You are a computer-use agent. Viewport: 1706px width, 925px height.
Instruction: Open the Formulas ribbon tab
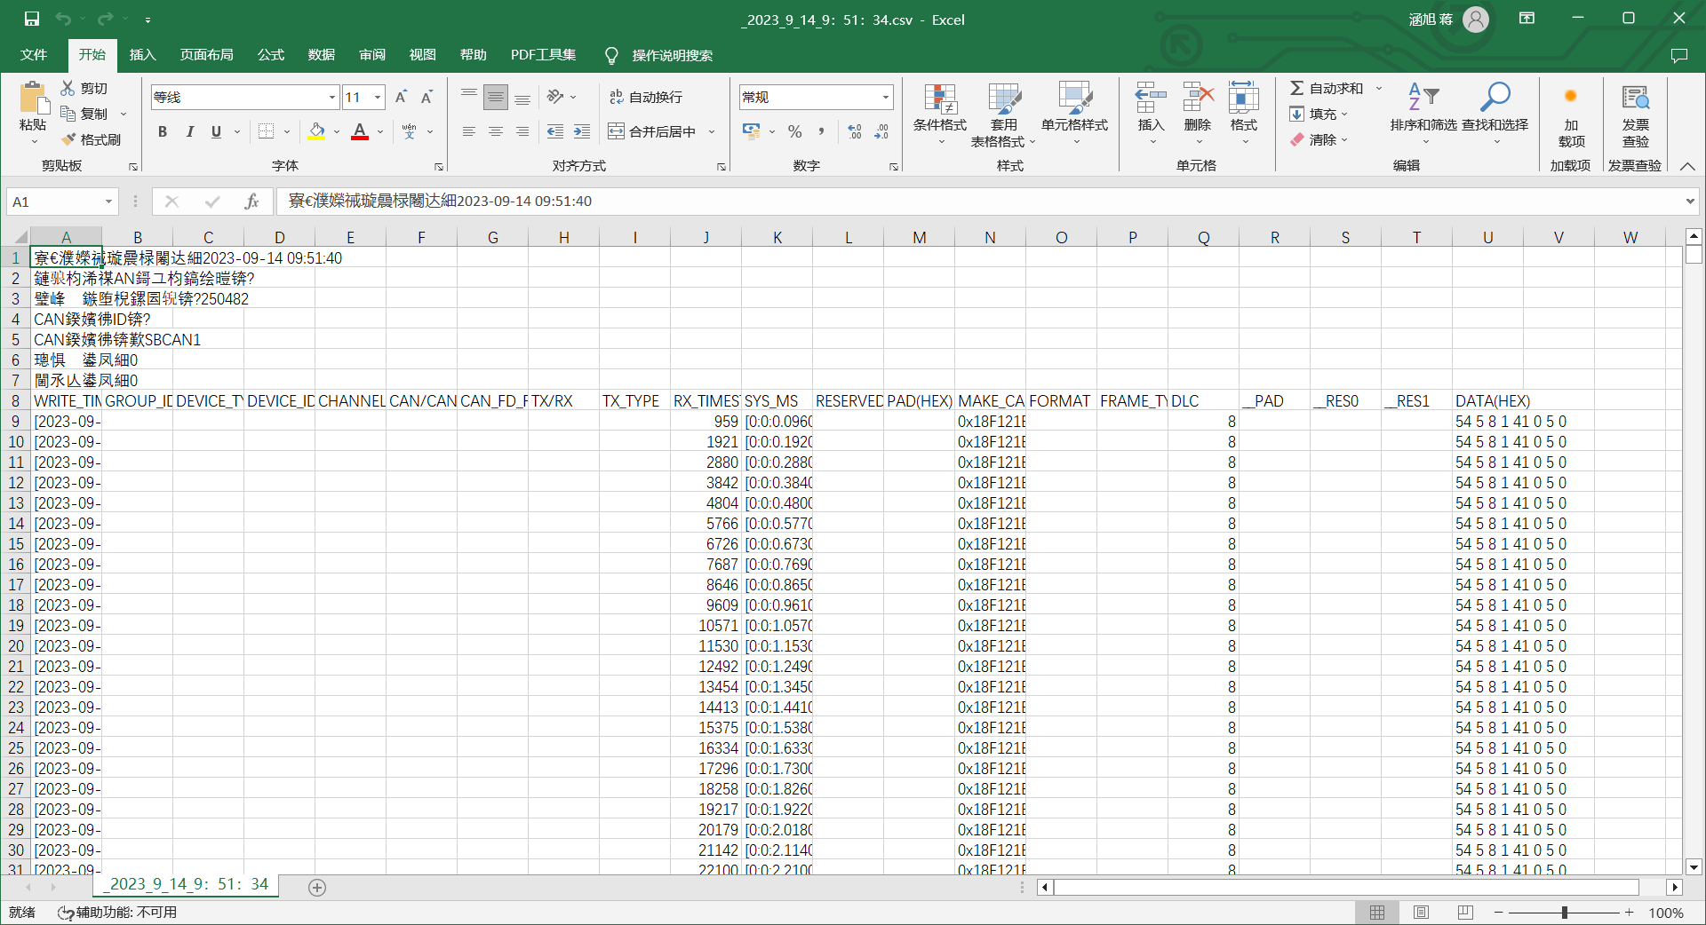pyautogui.click(x=270, y=55)
